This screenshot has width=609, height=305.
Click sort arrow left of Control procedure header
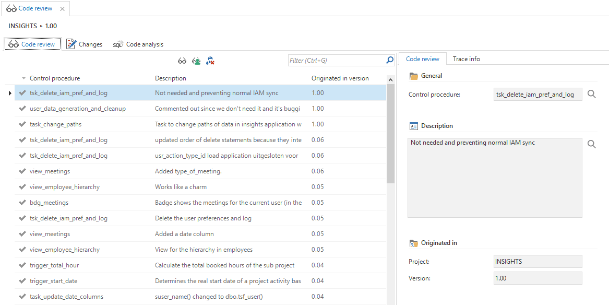[23, 78]
